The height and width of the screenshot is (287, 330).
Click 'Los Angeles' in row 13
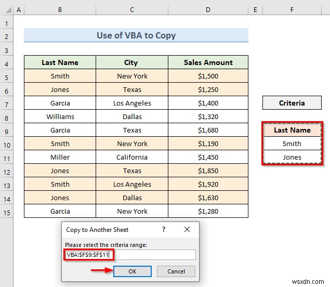click(x=132, y=184)
